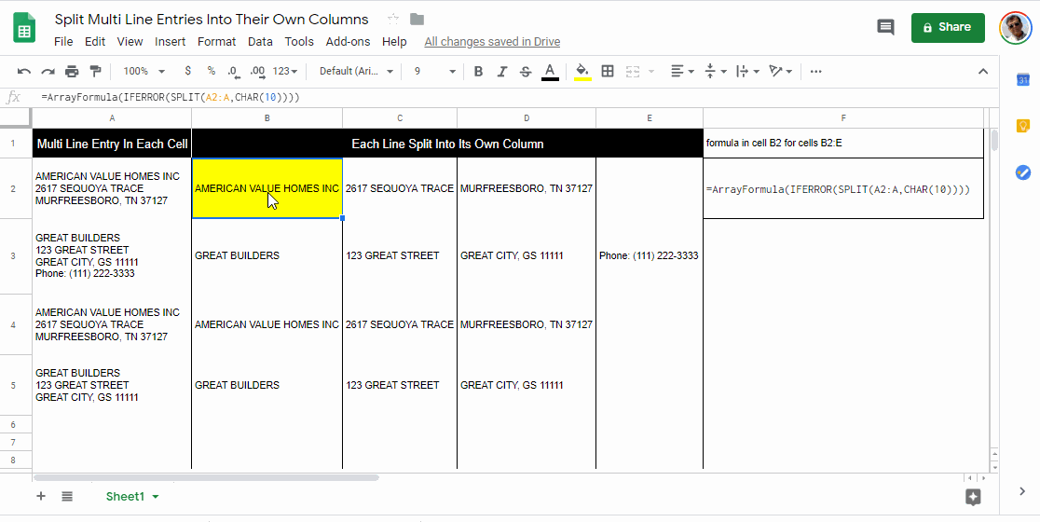Open the View menu
The width and height of the screenshot is (1040, 522).
tap(130, 41)
